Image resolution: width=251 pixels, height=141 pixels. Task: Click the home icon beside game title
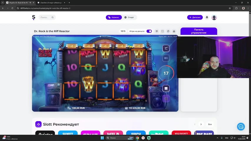[174, 31]
